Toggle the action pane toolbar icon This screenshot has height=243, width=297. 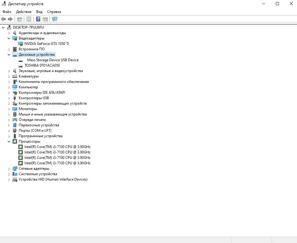pyautogui.click(x=45, y=19)
